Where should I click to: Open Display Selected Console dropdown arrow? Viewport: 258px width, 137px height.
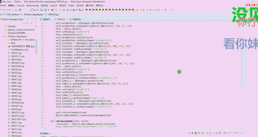click(231, 133)
